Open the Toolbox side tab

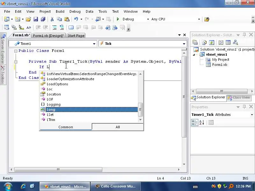[x=3, y=75]
